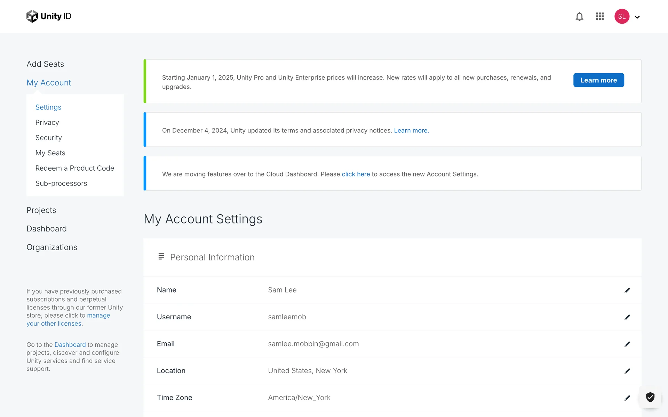The image size is (668, 417).
Task: Expand the account dropdown arrow
Action: [637, 17]
